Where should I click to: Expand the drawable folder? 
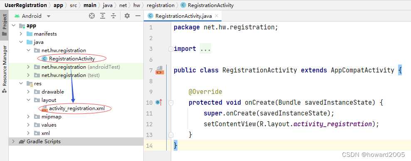(28, 92)
